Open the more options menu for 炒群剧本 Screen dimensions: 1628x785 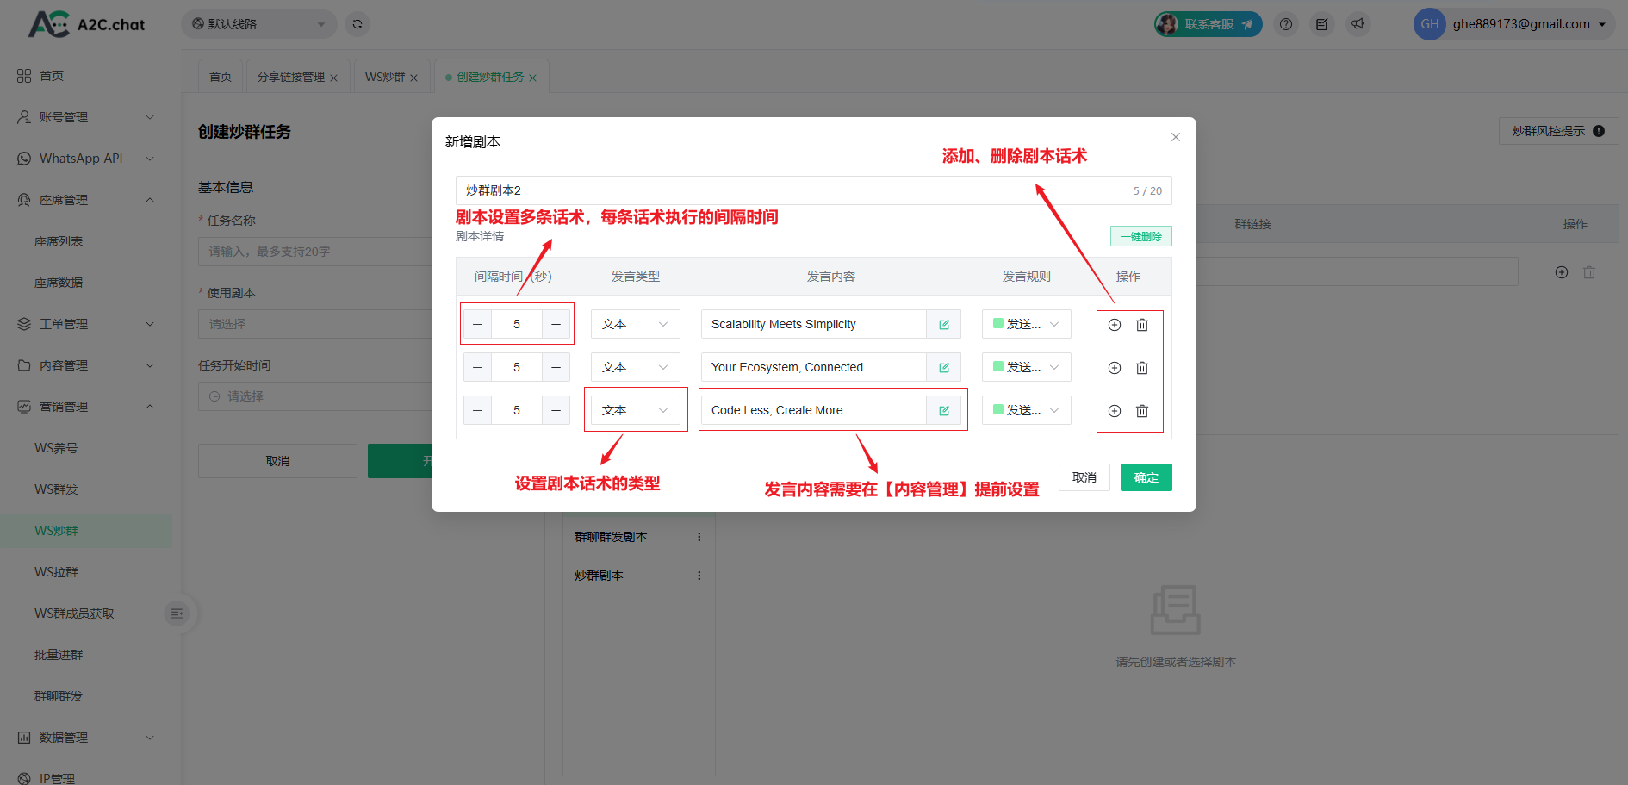click(699, 576)
